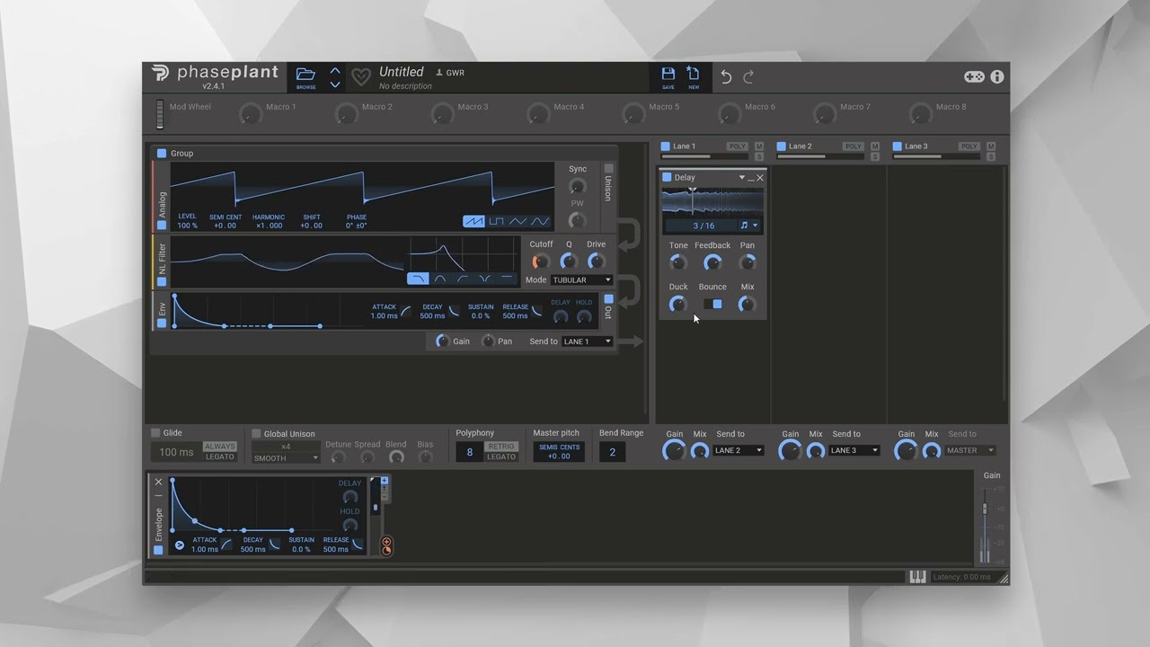
Task: Click the LEGATO glide button
Action: point(219,456)
